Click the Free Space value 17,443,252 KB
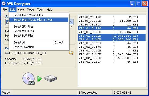Viewport: 149px width, 96px height. pos(32,63)
